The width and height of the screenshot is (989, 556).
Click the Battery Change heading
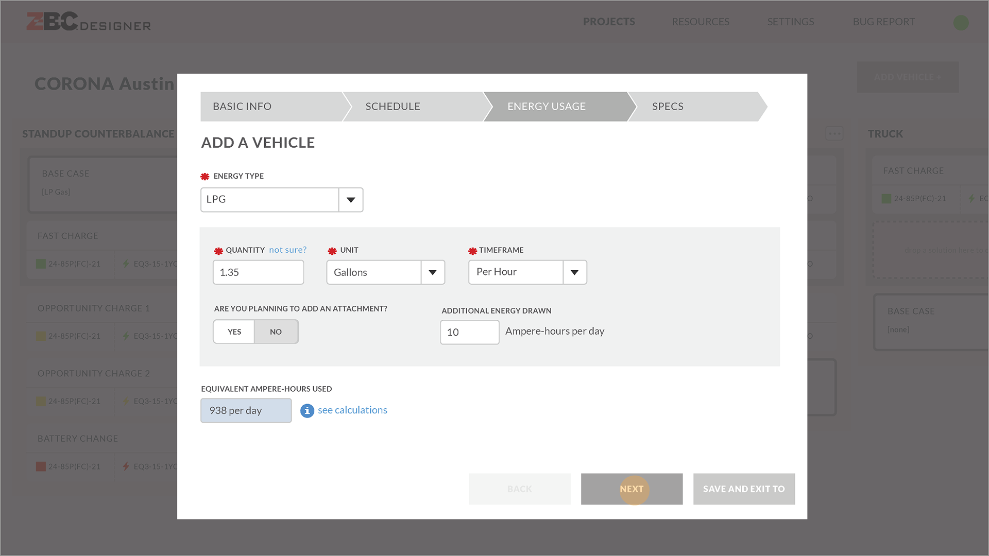pos(78,439)
